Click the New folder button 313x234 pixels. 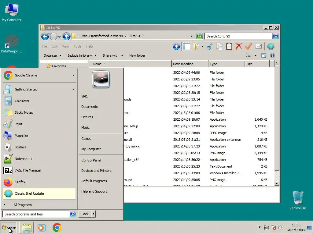tap(137, 55)
